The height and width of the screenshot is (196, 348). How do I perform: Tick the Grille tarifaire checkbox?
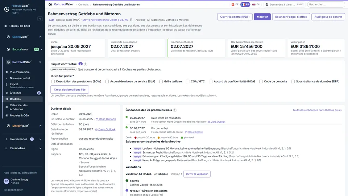[x=161, y=82]
